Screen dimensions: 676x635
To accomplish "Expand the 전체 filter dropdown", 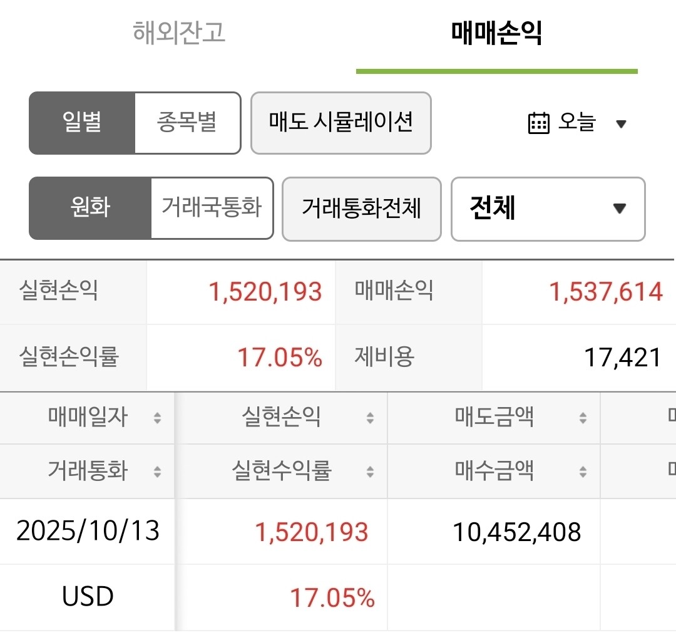I will tap(548, 209).
